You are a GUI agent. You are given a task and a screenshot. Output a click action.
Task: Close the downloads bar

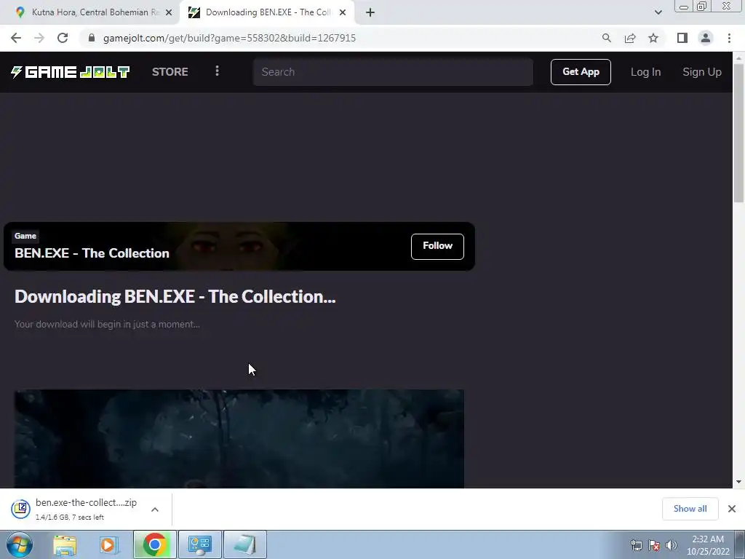click(x=732, y=509)
